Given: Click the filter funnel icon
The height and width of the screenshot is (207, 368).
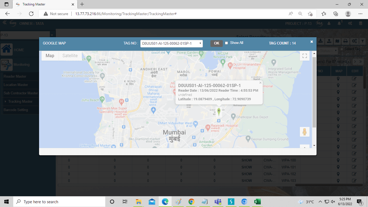Looking at the screenshot, I should point(363,41).
